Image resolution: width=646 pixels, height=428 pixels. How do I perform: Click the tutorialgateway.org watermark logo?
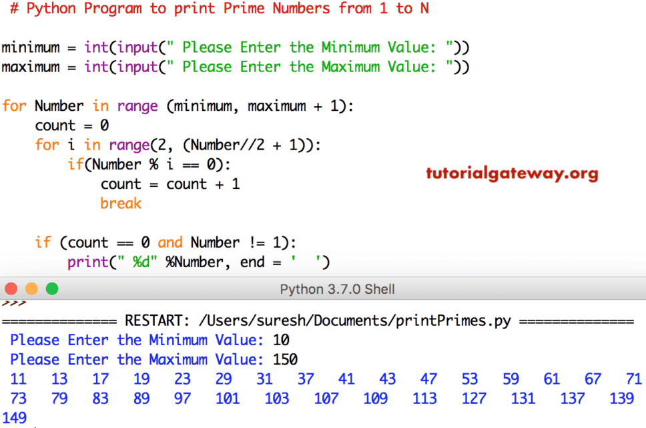tap(511, 174)
